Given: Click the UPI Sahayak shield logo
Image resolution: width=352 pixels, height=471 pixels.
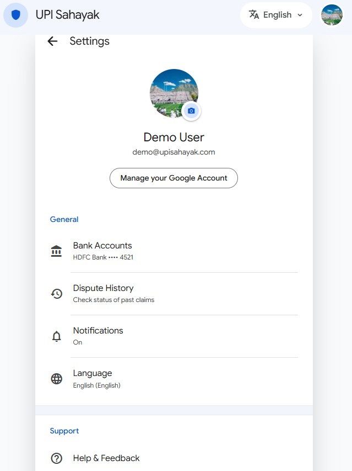Looking at the screenshot, I should coord(15,15).
